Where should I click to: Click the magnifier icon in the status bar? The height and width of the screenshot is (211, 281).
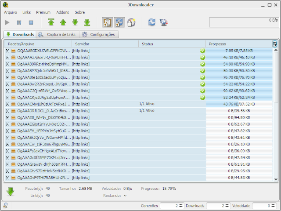[6, 205]
